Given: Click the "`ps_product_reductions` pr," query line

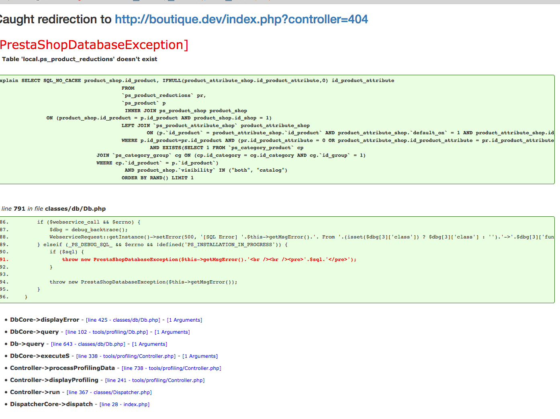Looking at the screenshot, I should [164, 95].
